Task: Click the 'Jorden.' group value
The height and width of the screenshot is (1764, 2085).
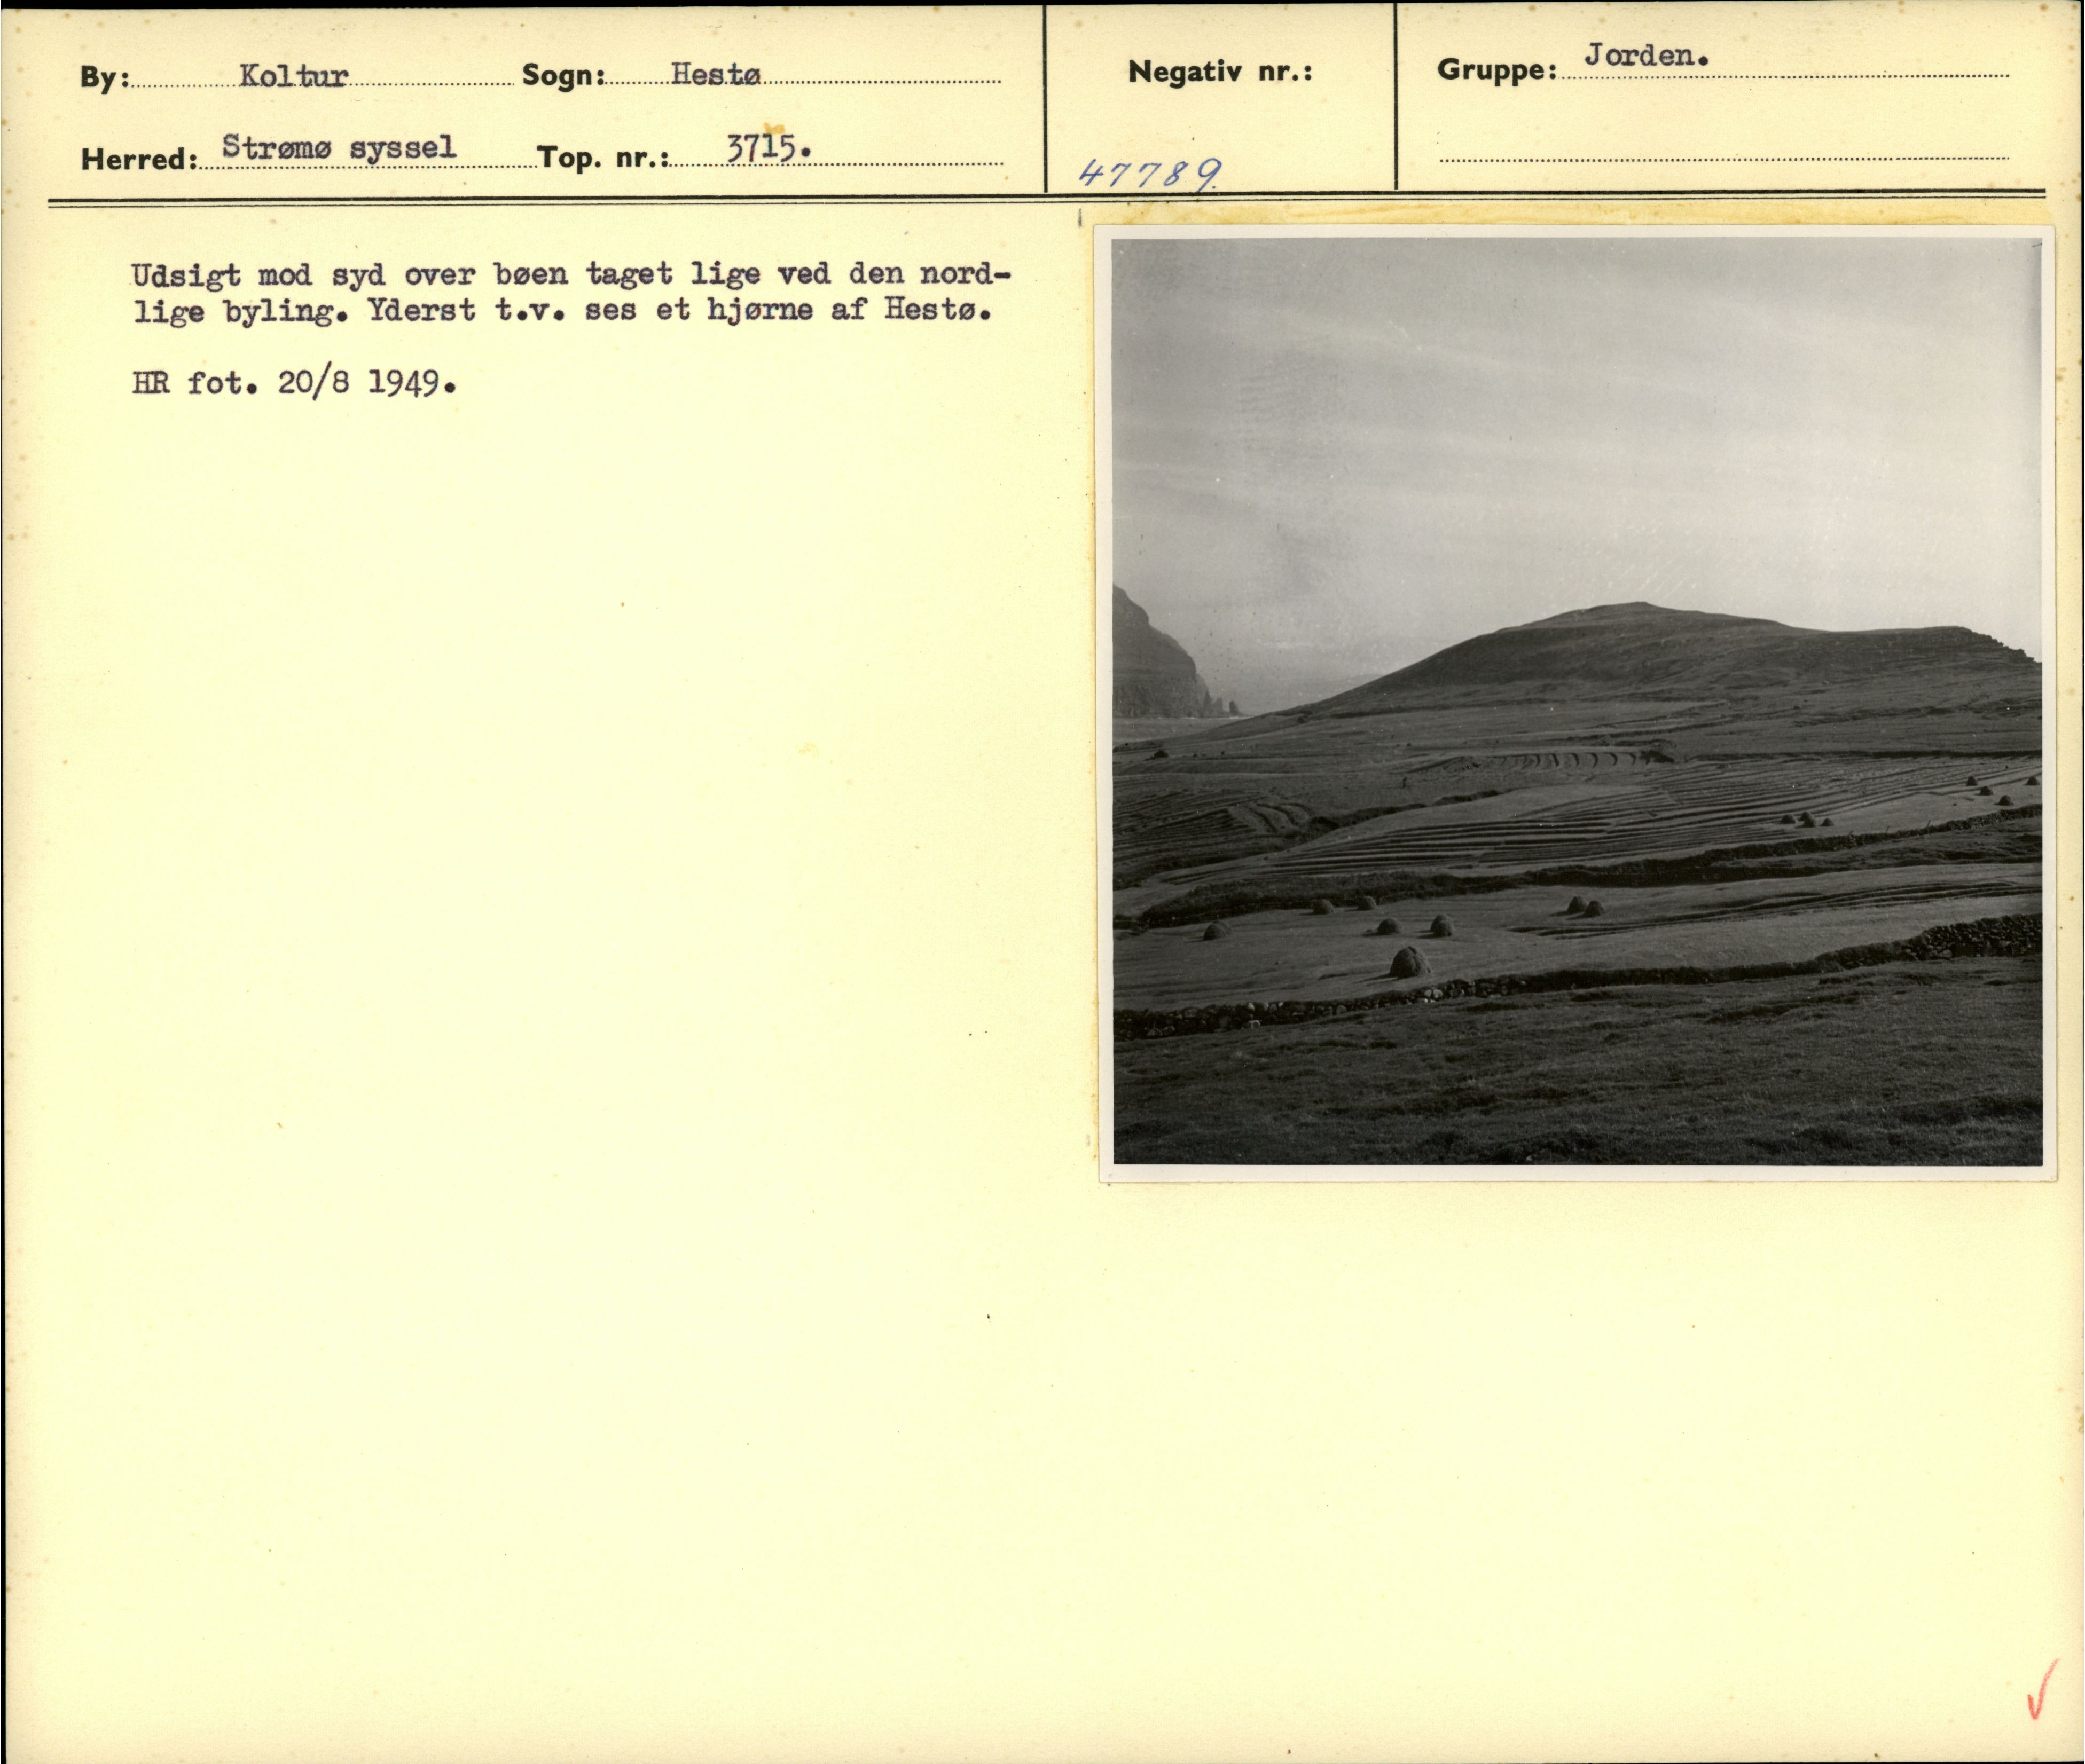Action: [x=1646, y=55]
